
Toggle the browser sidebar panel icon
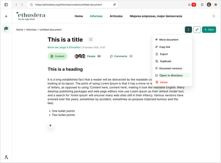[6, 5]
